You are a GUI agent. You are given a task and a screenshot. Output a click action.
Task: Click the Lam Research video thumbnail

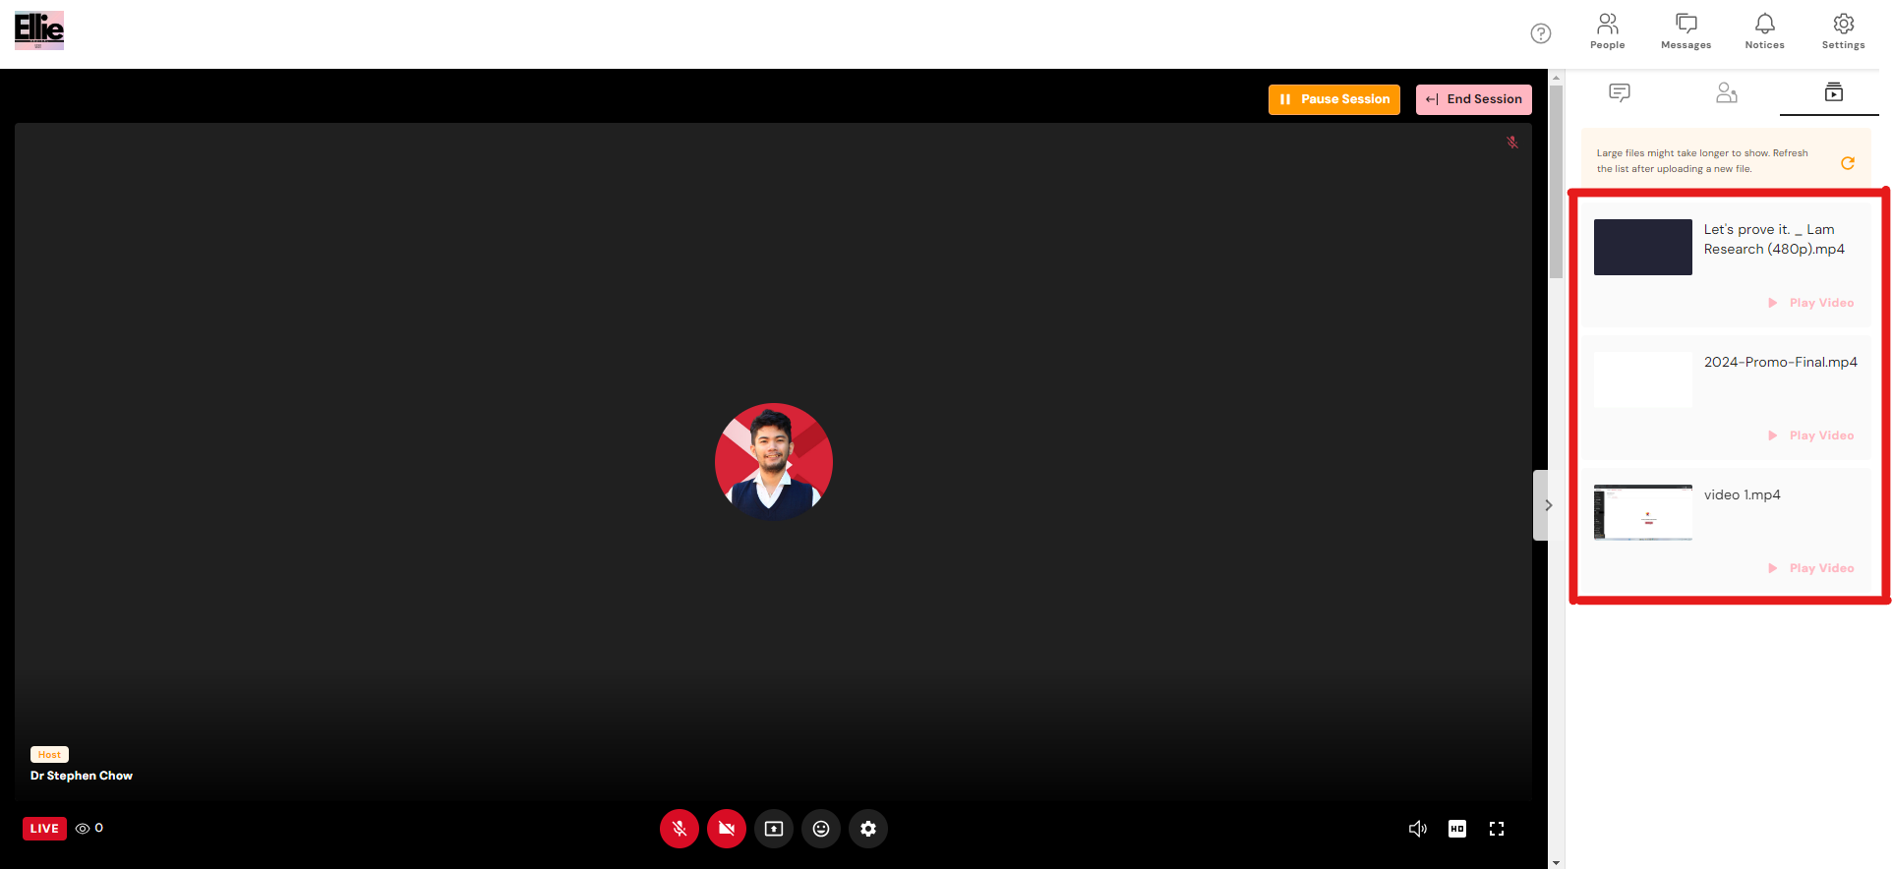(1643, 247)
